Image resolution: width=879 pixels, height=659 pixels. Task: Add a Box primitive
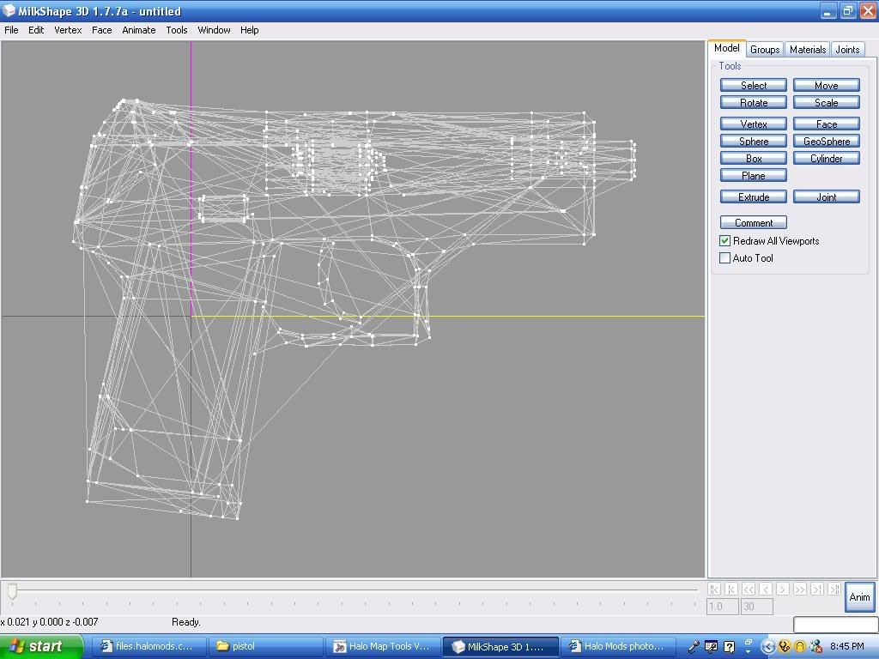point(754,159)
